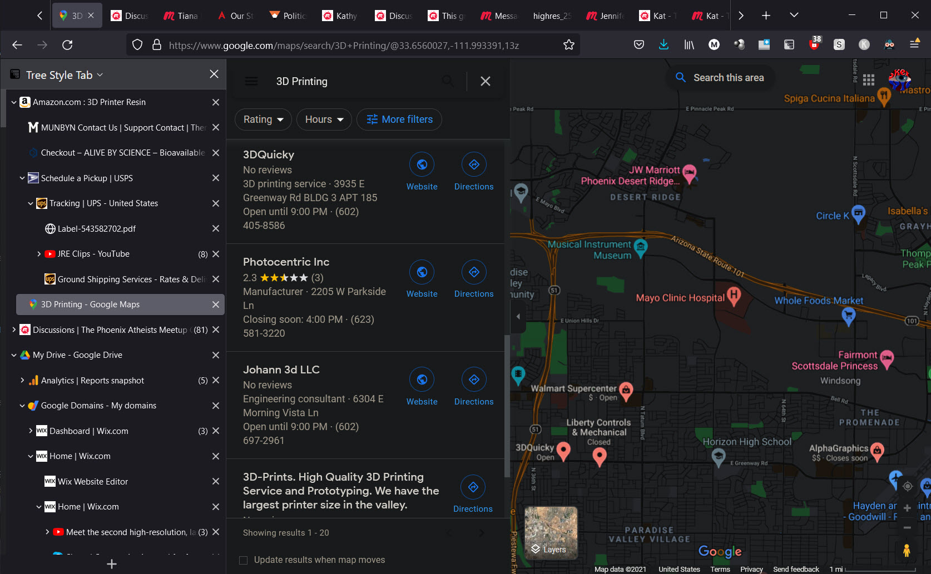Image resolution: width=931 pixels, height=574 pixels.
Task: Open Label-543582702.pdf sidebar tab
Action: 97,229
